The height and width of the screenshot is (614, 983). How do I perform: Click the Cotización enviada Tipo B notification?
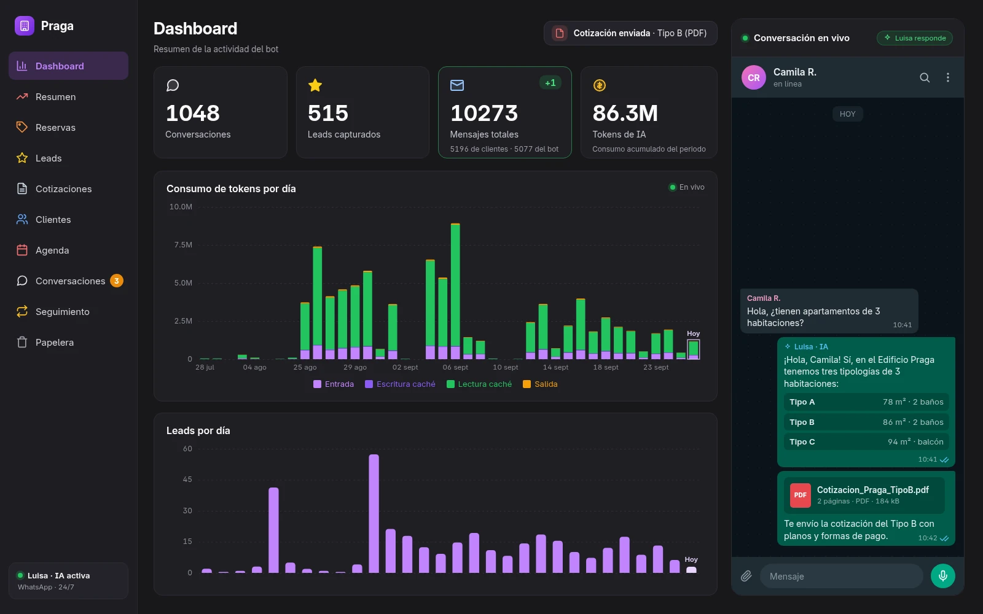(630, 33)
